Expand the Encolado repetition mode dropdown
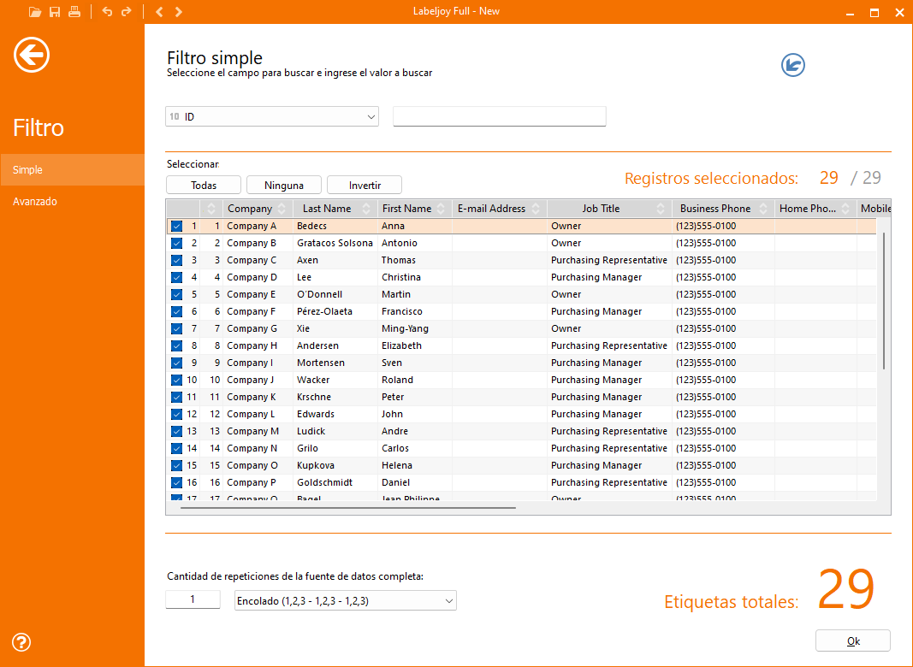The width and height of the screenshot is (913, 667). 448,601
